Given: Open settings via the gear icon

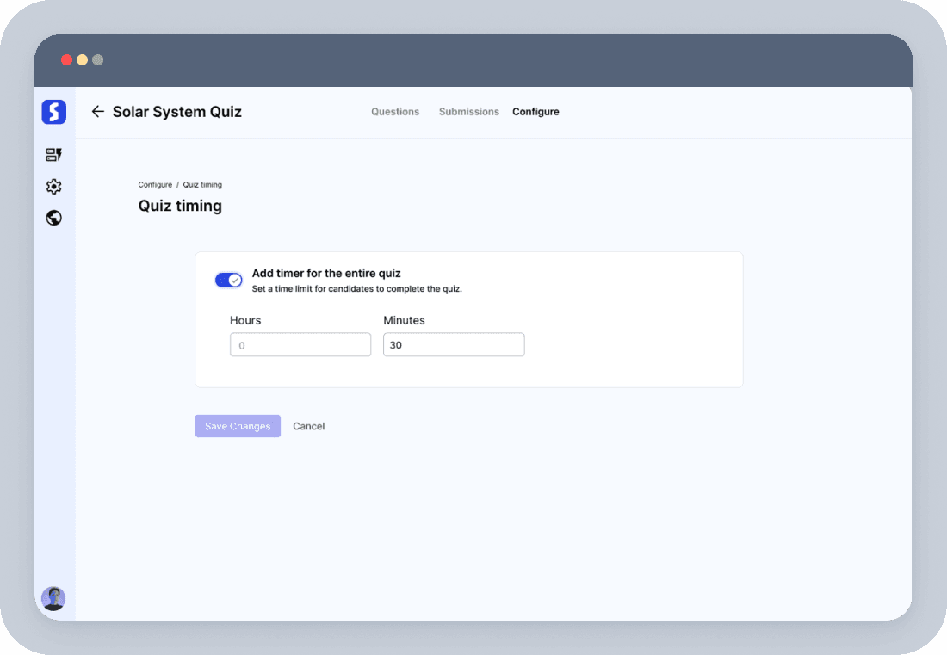Looking at the screenshot, I should pos(53,187).
